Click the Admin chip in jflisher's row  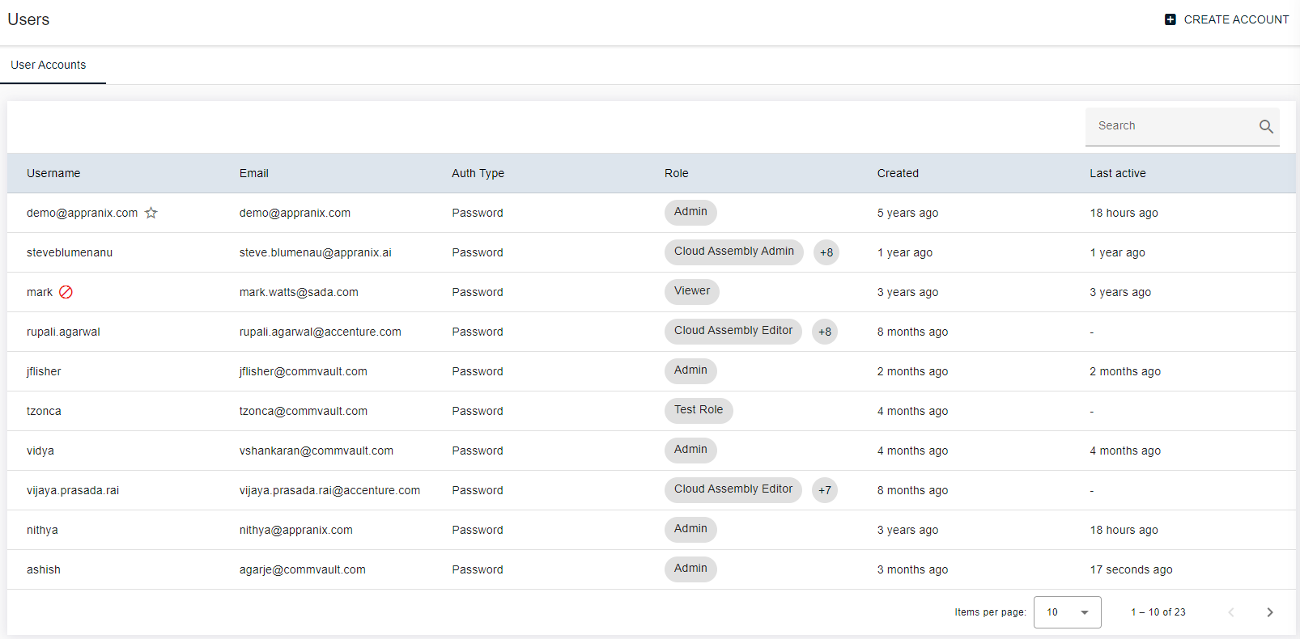pyautogui.click(x=690, y=370)
